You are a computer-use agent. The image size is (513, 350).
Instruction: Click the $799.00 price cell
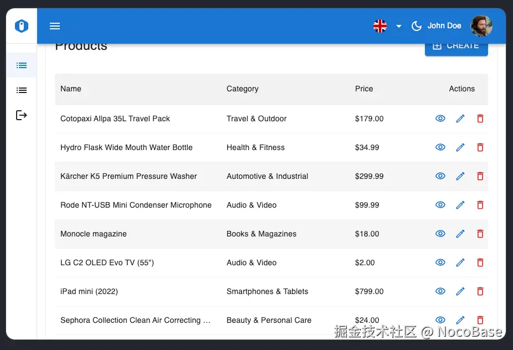pyautogui.click(x=369, y=291)
